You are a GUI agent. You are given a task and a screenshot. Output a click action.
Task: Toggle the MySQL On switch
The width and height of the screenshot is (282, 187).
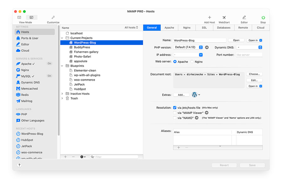[49, 76]
